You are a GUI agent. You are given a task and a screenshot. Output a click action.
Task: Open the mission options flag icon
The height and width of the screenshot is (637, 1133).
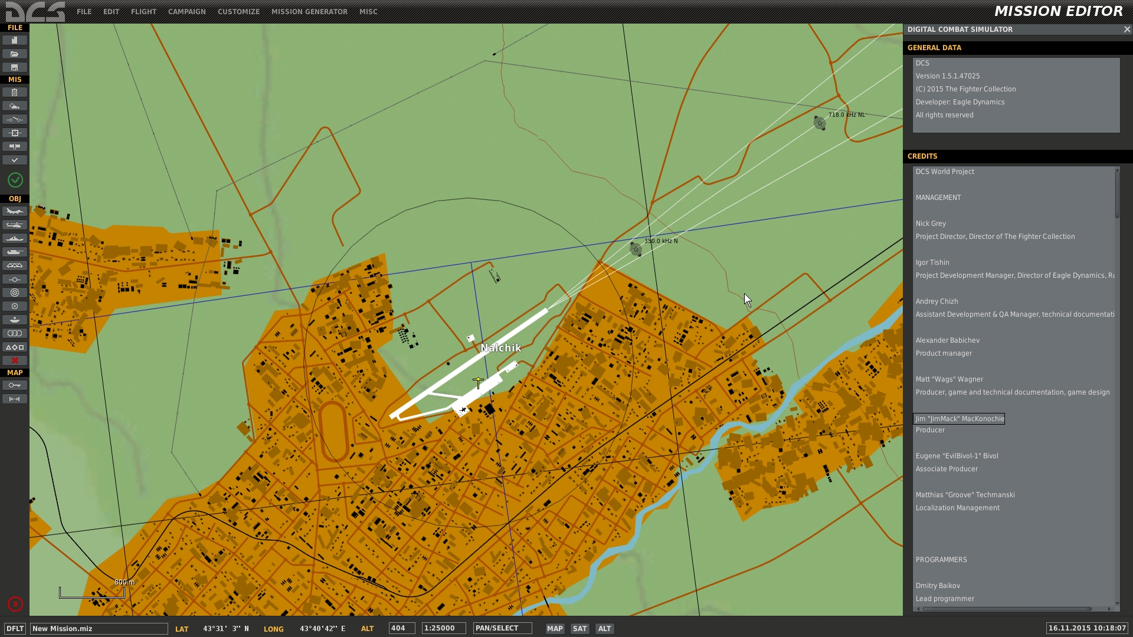[x=15, y=146]
